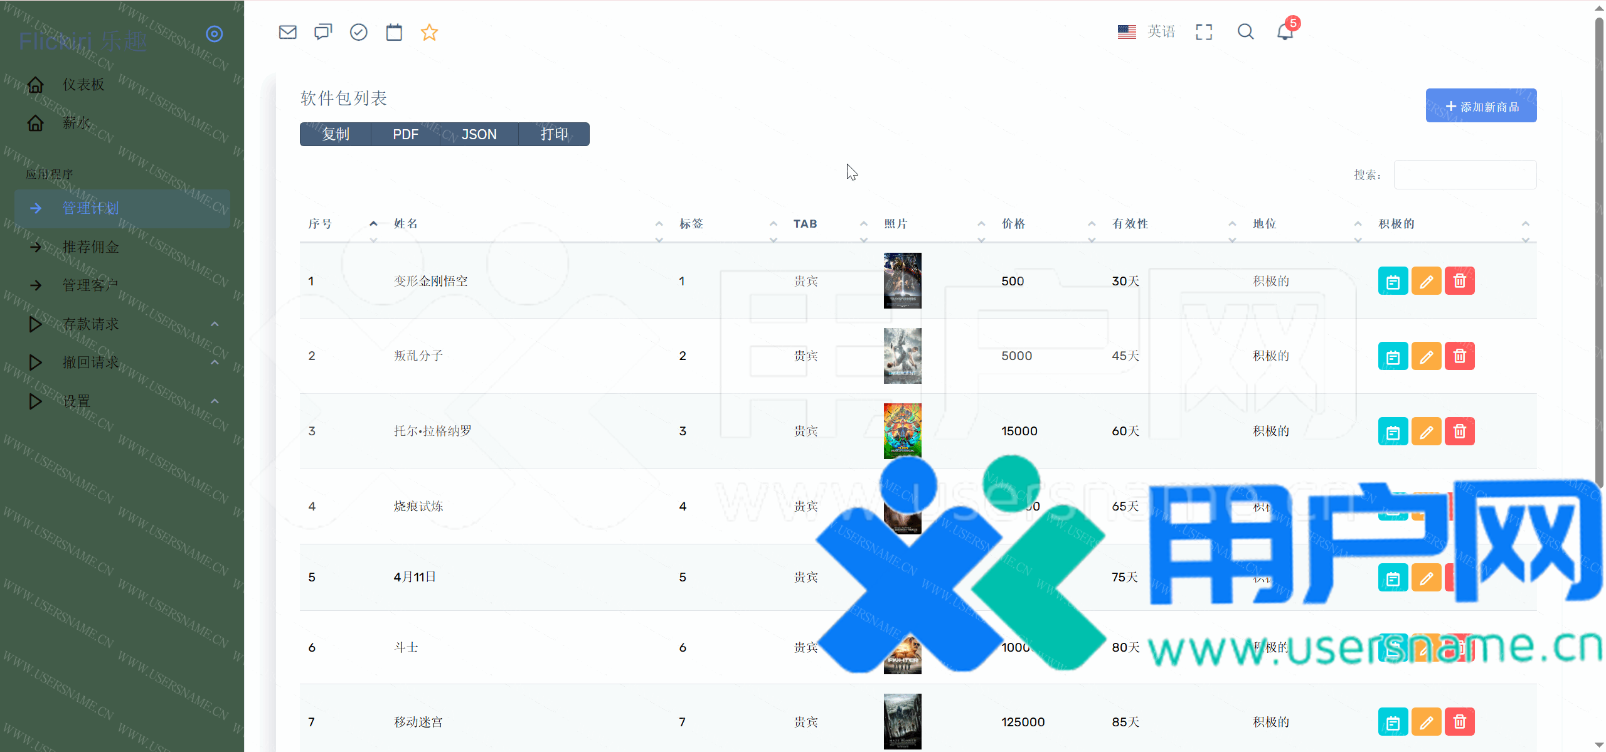This screenshot has height=752, width=1606.
Task: Click the checkmark tasks icon
Action: click(358, 32)
